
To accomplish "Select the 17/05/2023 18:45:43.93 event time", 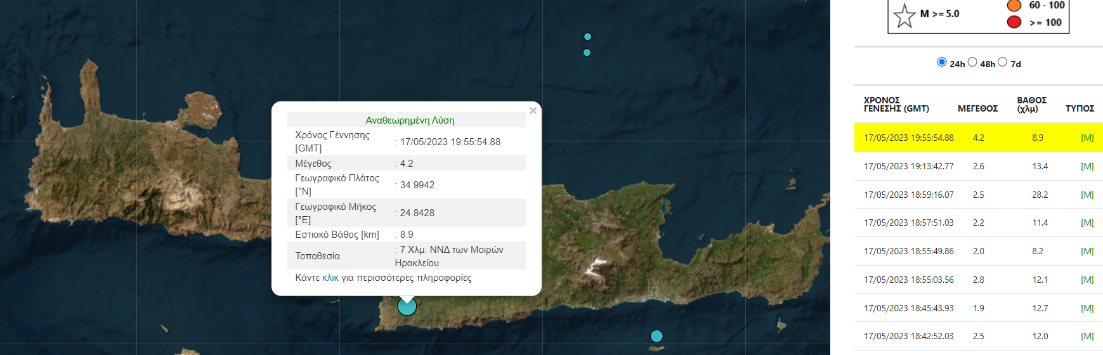I will point(908,308).
